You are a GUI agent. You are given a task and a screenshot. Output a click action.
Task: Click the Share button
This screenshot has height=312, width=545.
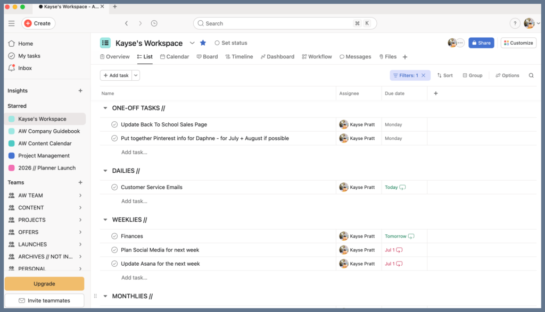pyautogui.click(x=481, y=43)
